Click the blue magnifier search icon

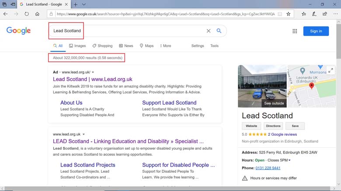[219, 31]
